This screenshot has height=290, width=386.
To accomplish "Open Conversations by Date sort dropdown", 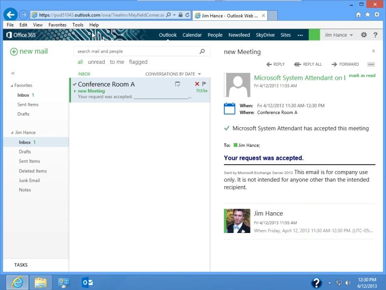I will 173,74.
